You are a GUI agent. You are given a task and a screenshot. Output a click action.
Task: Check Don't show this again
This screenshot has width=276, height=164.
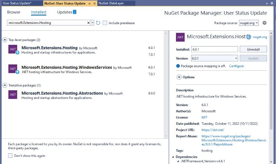point(10,156)
